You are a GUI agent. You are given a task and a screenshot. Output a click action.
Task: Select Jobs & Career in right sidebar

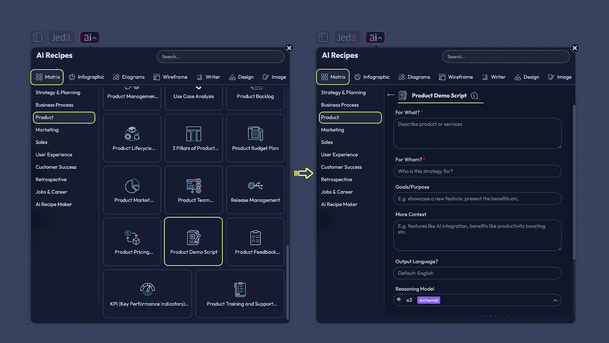tap(337, 192)
